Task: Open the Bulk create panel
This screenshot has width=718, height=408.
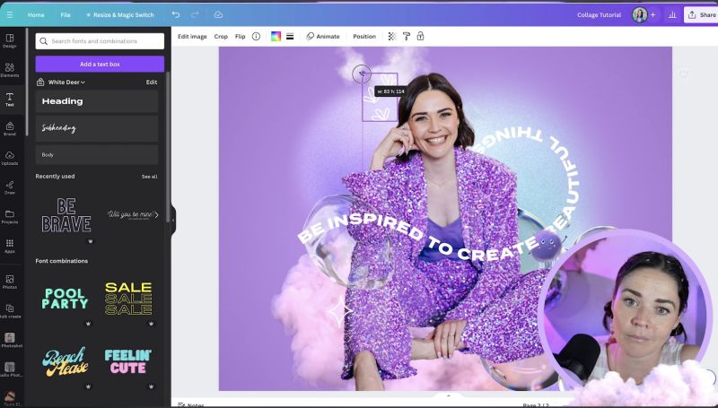Action: coord(10,310)
